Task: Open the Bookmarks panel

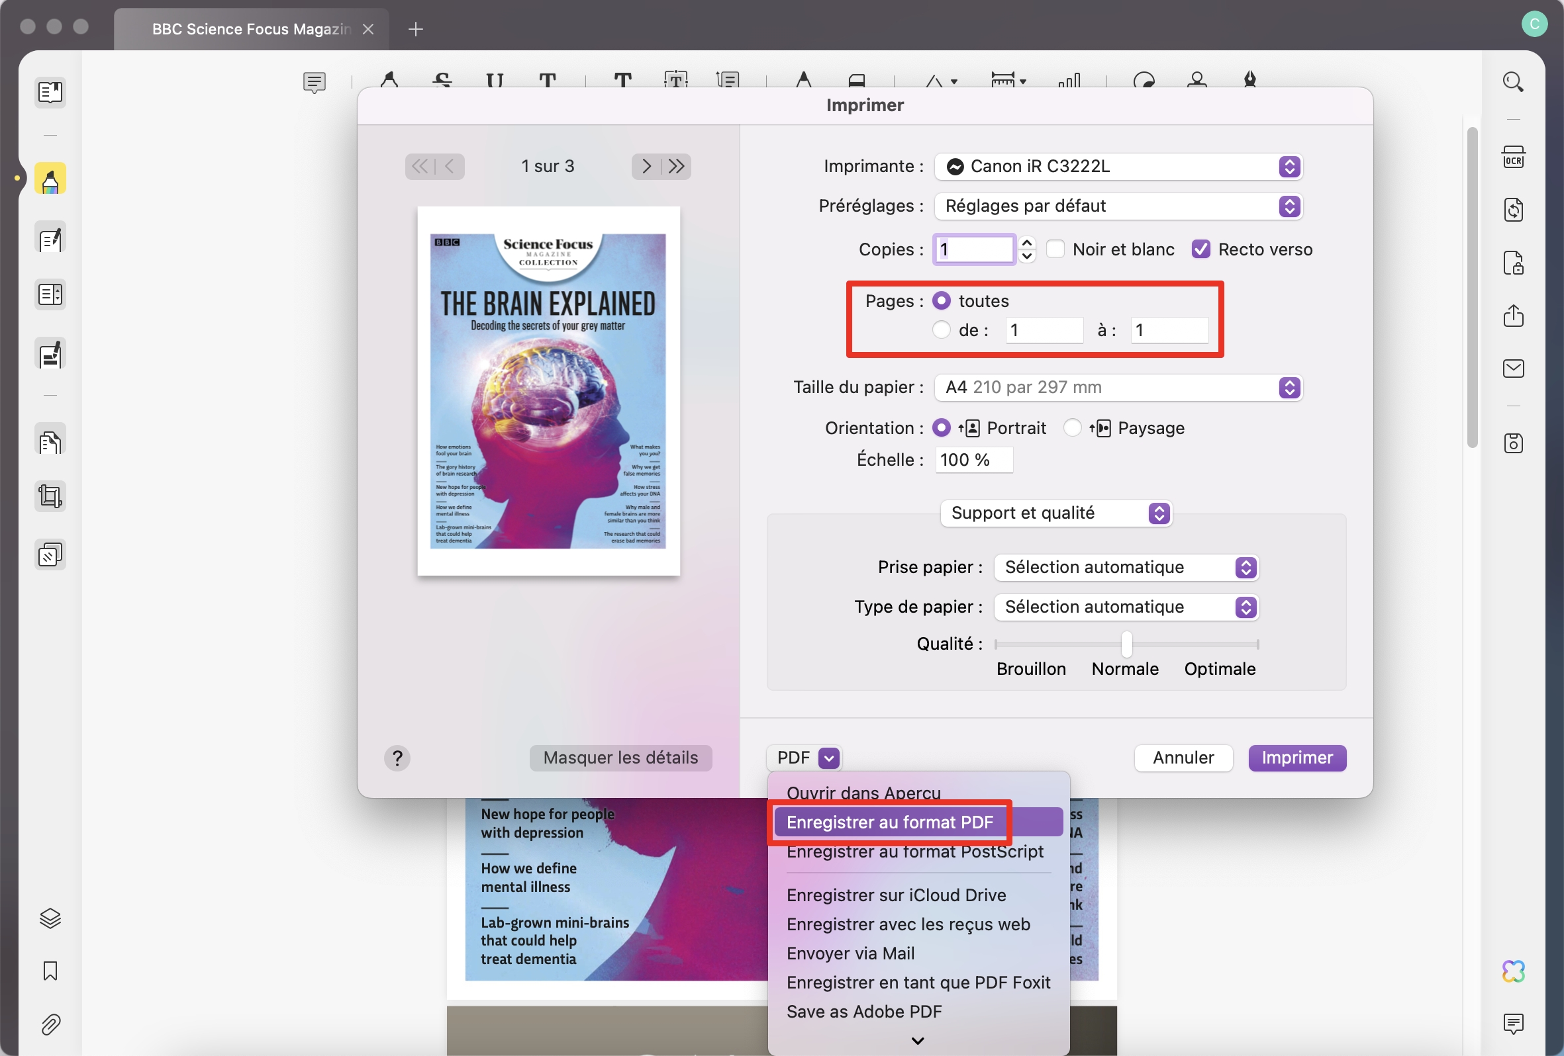Action: tap(50, 971)
